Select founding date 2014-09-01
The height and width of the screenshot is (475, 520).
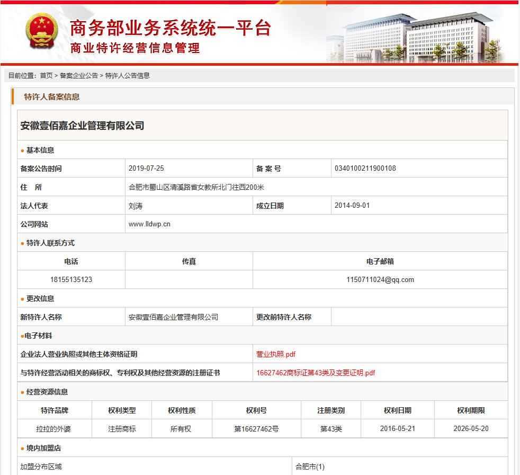(352, 206)
